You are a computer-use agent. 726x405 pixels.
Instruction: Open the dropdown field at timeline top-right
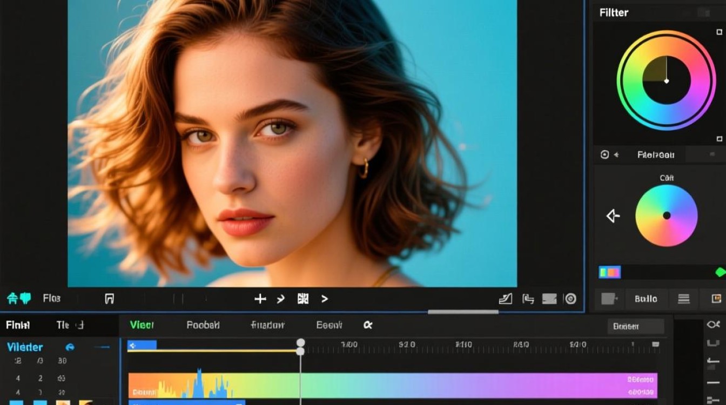point(635,326)
